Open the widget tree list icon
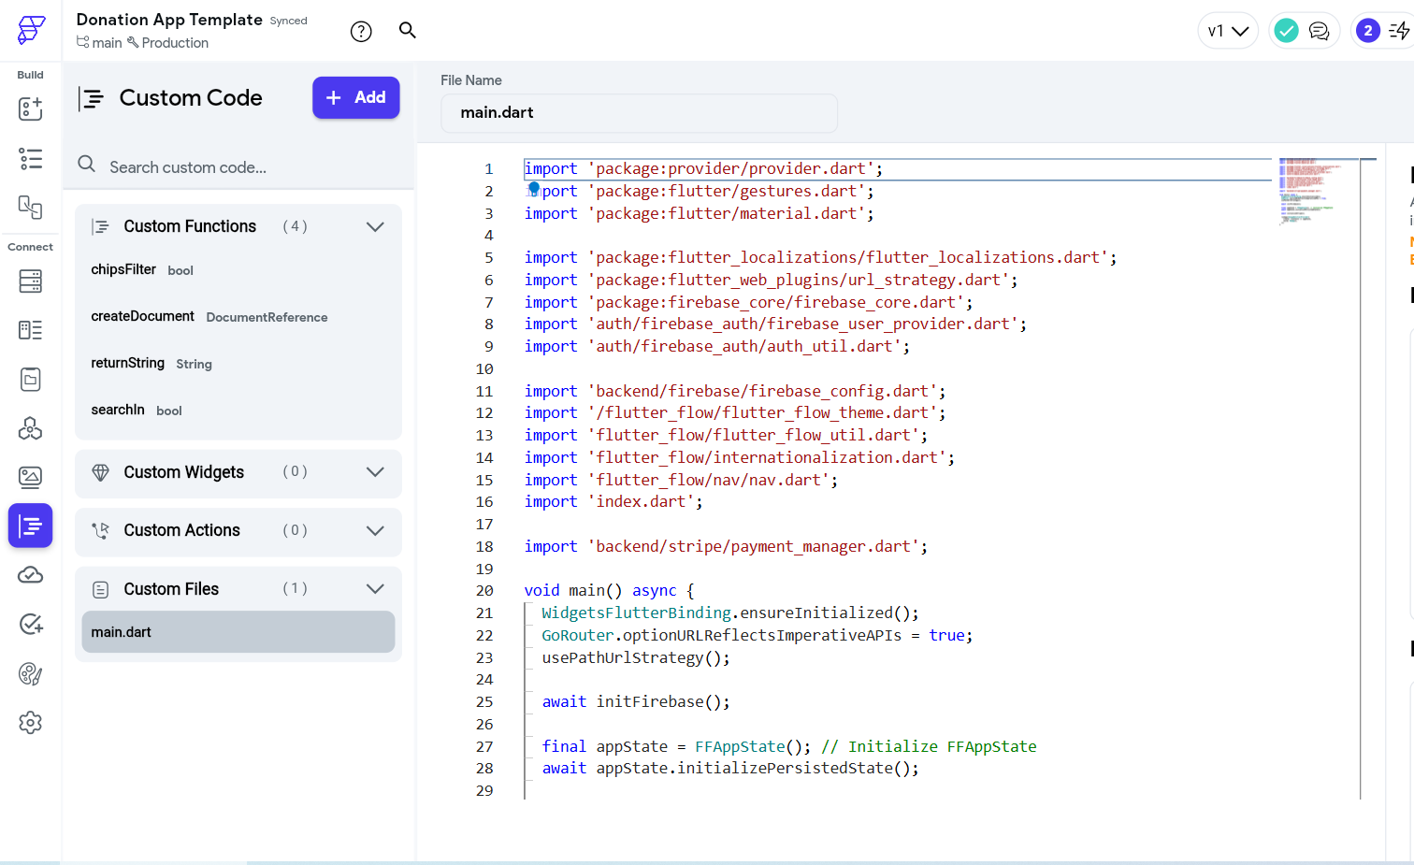This screenshot has width=1414, height=865. click(31, 159)
